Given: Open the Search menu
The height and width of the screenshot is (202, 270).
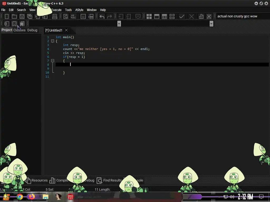Looking at the screenshot, I should (21, 10).
